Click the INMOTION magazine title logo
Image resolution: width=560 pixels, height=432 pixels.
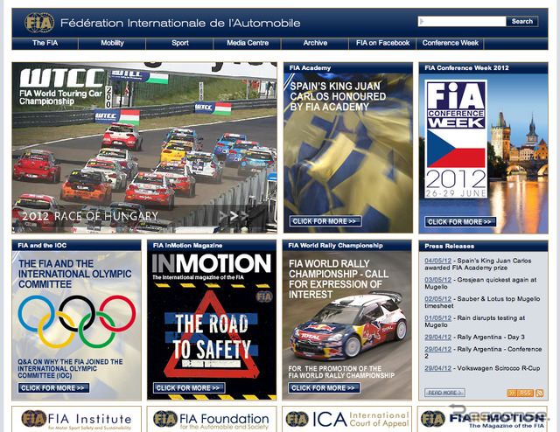212,263
